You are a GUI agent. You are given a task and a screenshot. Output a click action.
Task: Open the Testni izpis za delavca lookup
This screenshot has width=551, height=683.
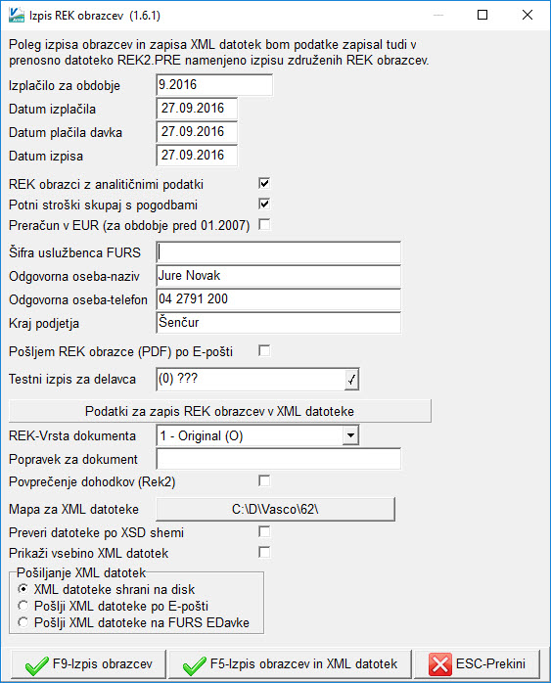pos(351,380)
